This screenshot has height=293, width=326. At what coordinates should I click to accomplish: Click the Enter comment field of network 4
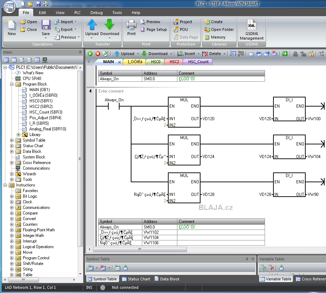[x=111, y=91]
